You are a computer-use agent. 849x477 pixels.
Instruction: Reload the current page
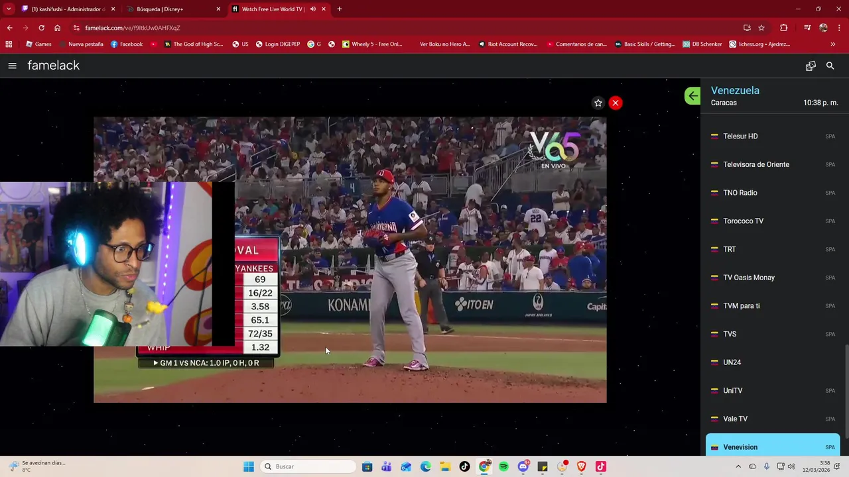pyautogui.click(x=41, y=28)
